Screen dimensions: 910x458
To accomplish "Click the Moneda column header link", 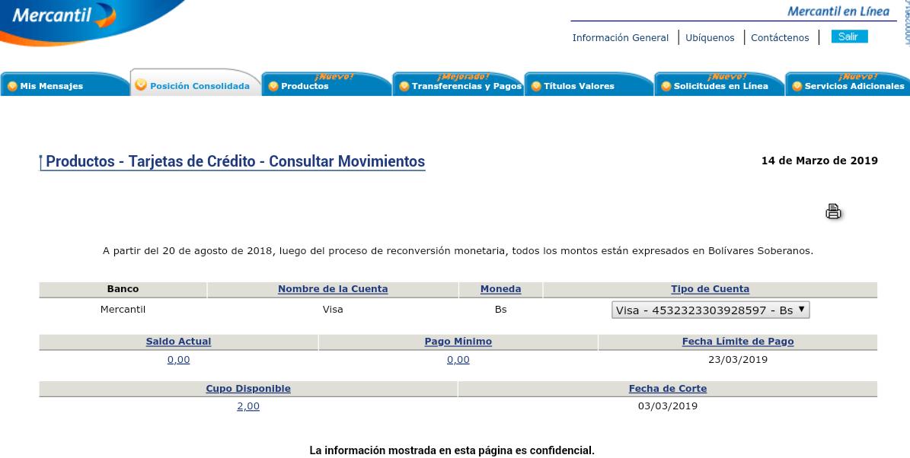I will tap(501, 288).
